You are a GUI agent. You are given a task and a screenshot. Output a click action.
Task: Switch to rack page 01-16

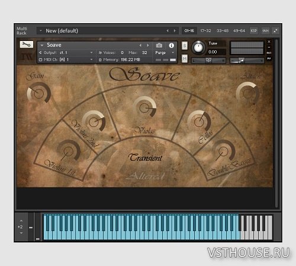pos(189,31)
